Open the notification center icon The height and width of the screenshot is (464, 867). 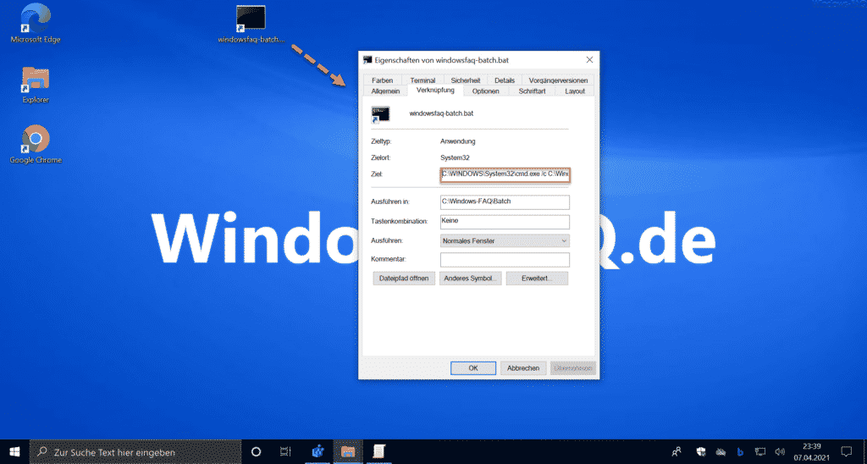coord(846,451)
